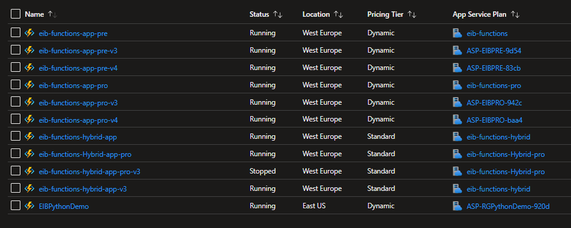571x228 pixels.
Task: Open the stopped eib-functions-hybrid-app-pro-v3 app
Action: click(89, 172)
